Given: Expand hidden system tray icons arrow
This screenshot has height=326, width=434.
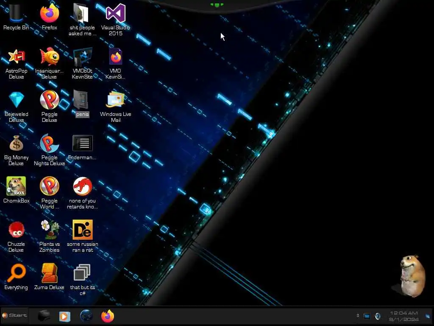Looking at the screenshot, I should point(358,316).
